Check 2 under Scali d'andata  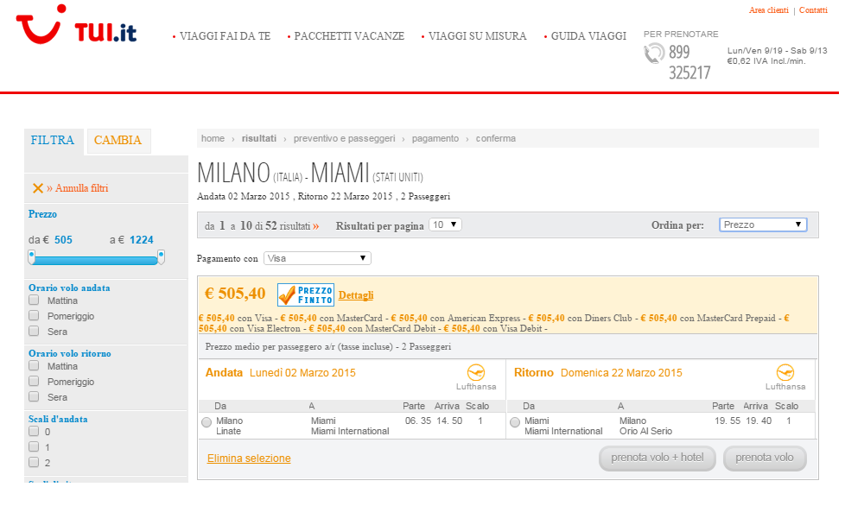34,463
